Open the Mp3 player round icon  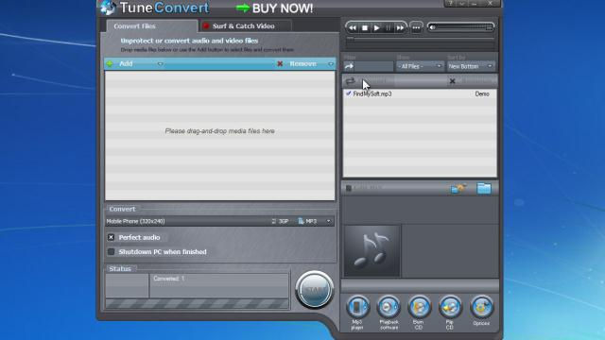tap(357, 307)
